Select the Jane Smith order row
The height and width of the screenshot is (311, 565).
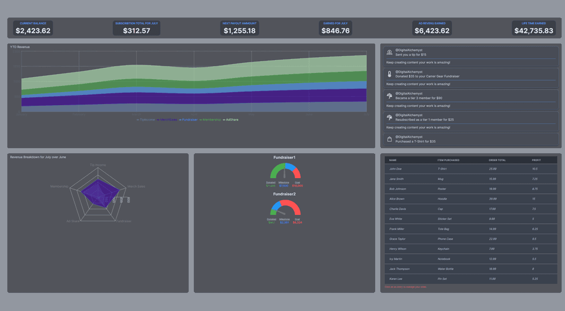471,179
